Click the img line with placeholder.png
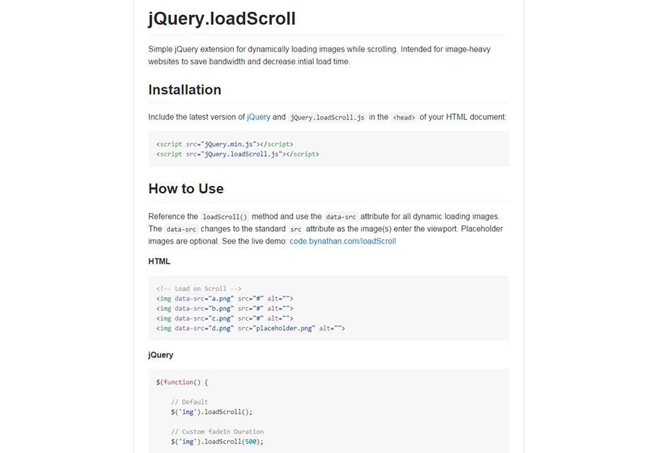The width and height of the screenshot is (657, 453). pyautogui.click(x=251, y=328)
